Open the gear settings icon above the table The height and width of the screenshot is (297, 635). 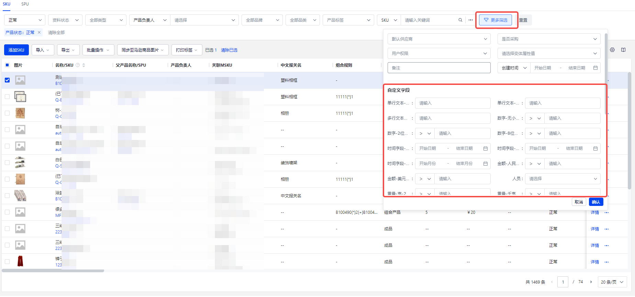click(612, 50)
